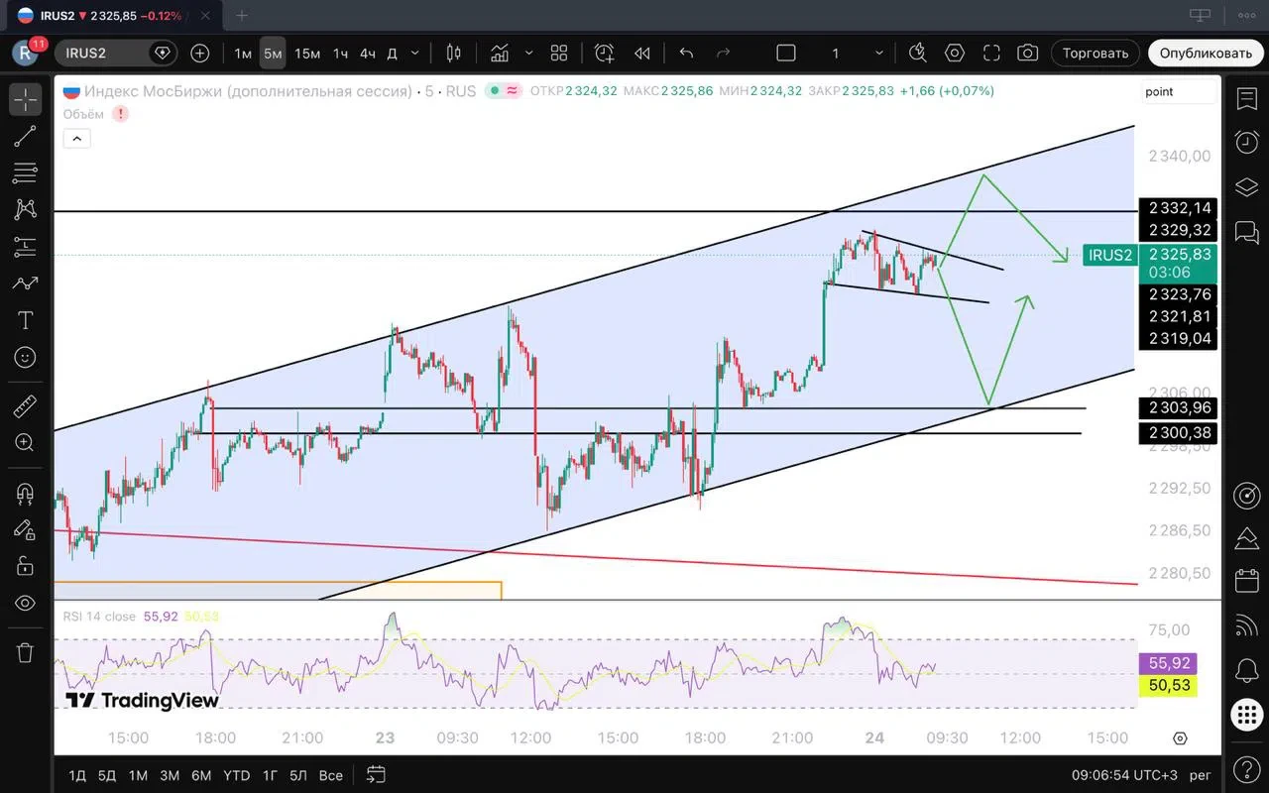Open the candlestick chart type selector
1269x793 pixels.
[454, 53]
